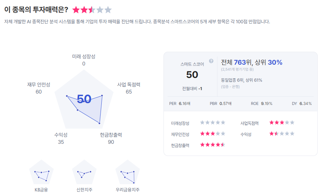This screenshot has width=324, height=194.
Task: Open the 우리금융지주 stock link
Action: (x=128, y=190)
